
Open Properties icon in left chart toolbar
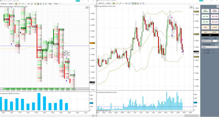tap(46, 4)
